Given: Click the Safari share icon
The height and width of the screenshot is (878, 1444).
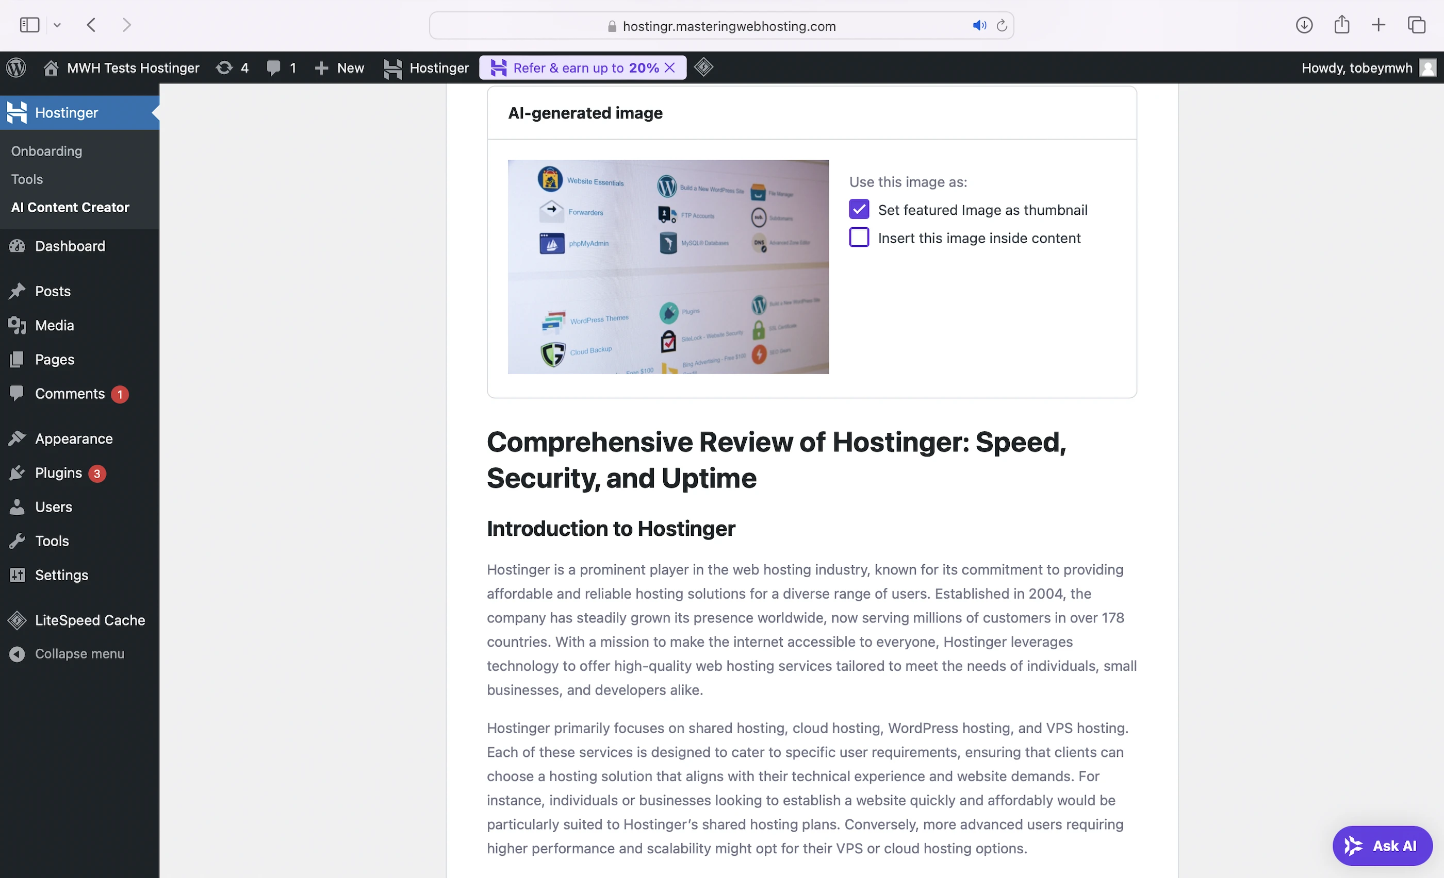Looking at the screenshot, I should tap(1342, 25).
